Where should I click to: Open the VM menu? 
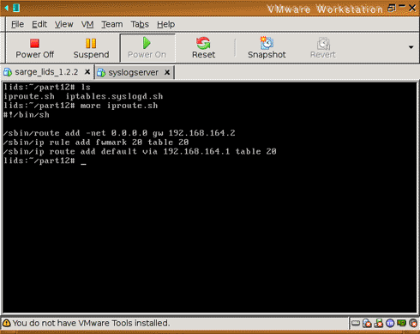87,24
